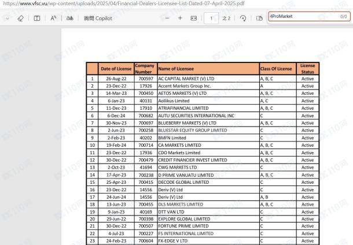
Task: Select 'AC CAPITAL MARKET (V) LTD' name
Action: tap(186, 79)
